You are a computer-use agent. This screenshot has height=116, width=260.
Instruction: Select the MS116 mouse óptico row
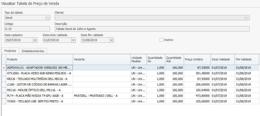coord(39,90)
